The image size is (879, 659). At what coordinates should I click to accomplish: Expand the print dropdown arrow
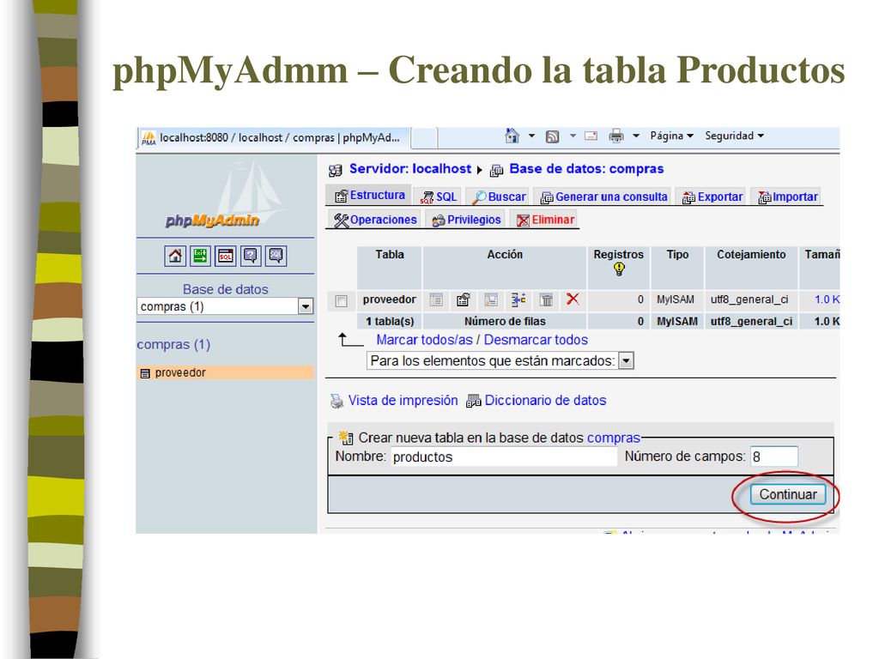click(636, 136)
